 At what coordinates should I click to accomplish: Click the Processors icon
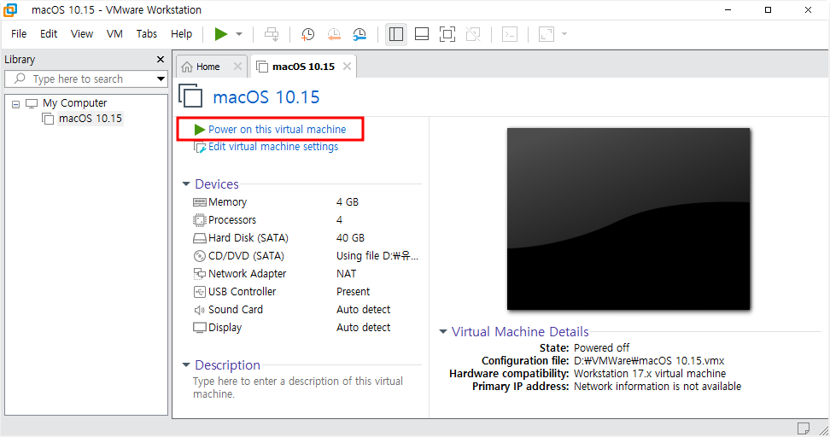pos(200,220)
